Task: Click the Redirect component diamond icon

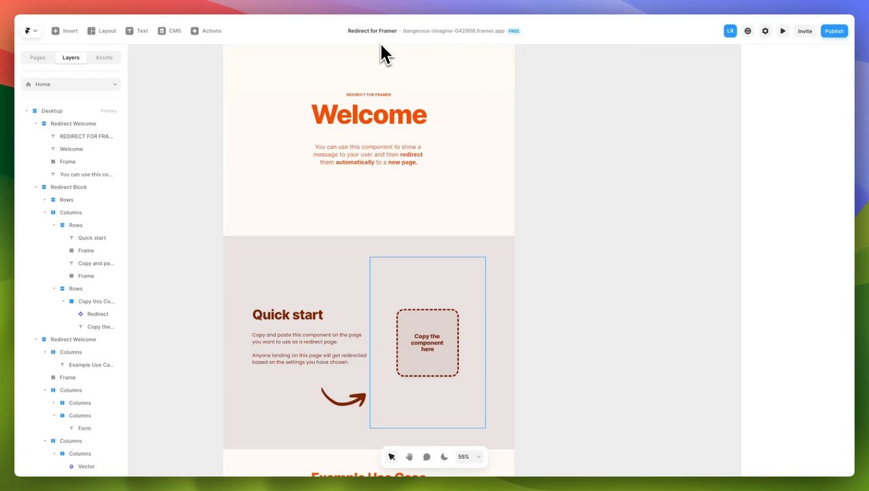Action: coord(81,314)
